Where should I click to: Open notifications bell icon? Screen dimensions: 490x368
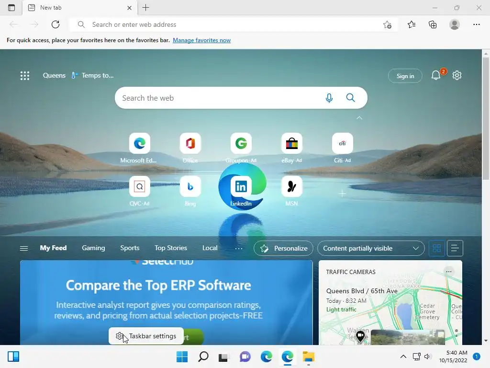[436, 75]
